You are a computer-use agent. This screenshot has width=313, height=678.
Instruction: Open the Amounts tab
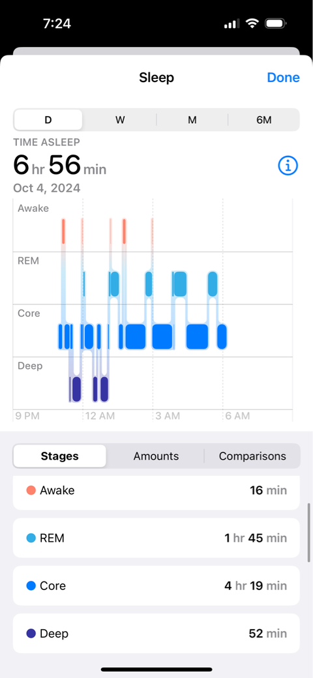click(x=156, y=456)
